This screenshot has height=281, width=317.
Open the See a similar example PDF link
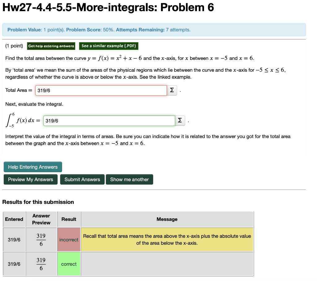[107, 46]
